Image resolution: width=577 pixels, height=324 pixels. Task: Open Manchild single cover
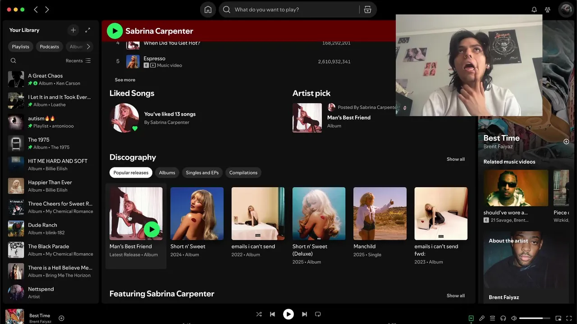380,214
